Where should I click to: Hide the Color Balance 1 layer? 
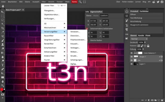point(131,53)
